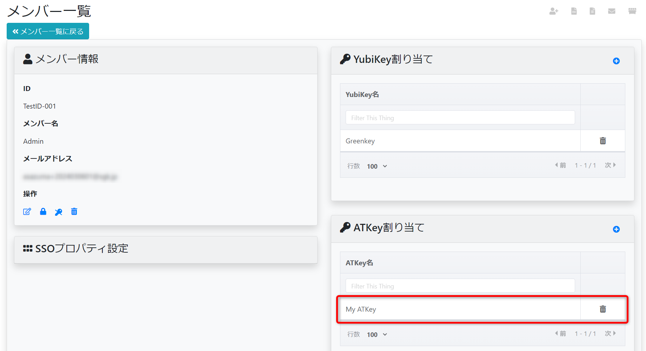646x351 pixels.
Task: Click the store icon at top right
Action: (632, 11)
